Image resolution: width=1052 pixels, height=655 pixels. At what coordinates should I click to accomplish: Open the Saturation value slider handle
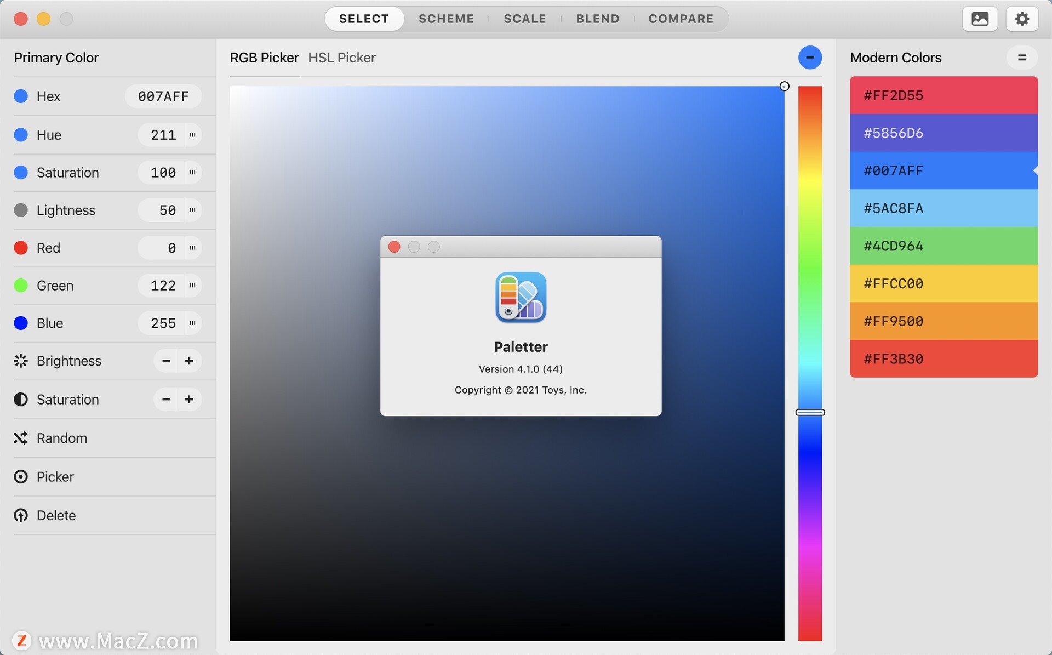click(x=193, y=173)
